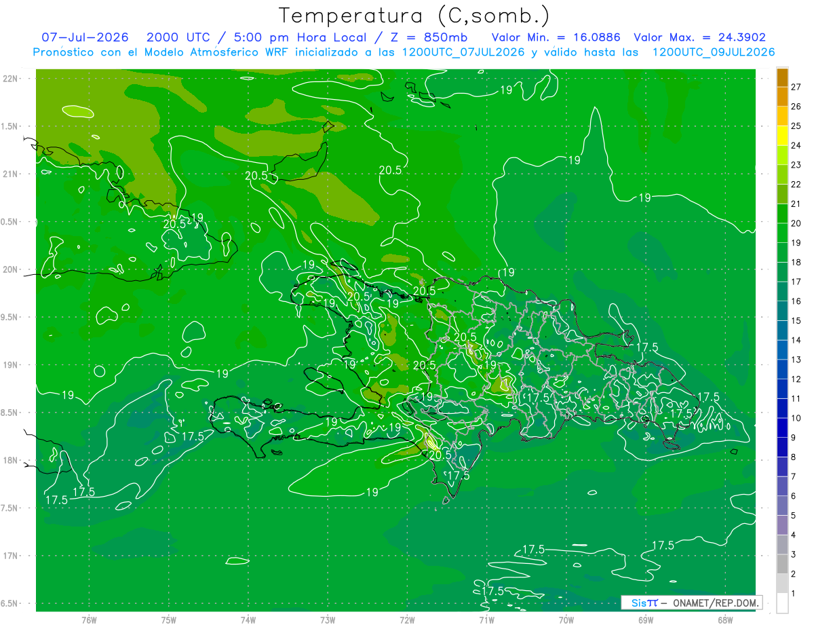Click the "21N" latitude axis label
The width and height of the screenshot is (814, 629).
coord(11,174)
